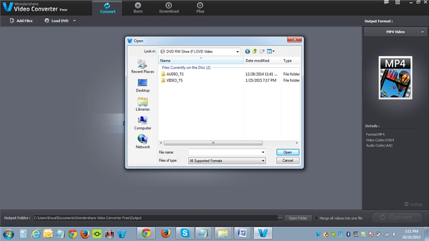Click the file list scroll left arrow
This screenshot has width=429, height=241.
click(161, 143)
